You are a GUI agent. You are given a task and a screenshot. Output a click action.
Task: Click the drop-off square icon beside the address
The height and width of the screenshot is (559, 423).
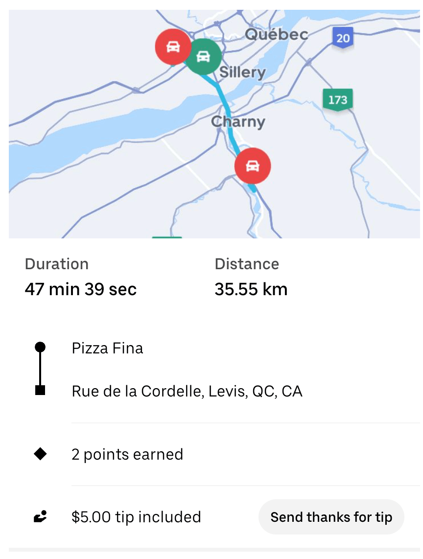tap(41, 390)
